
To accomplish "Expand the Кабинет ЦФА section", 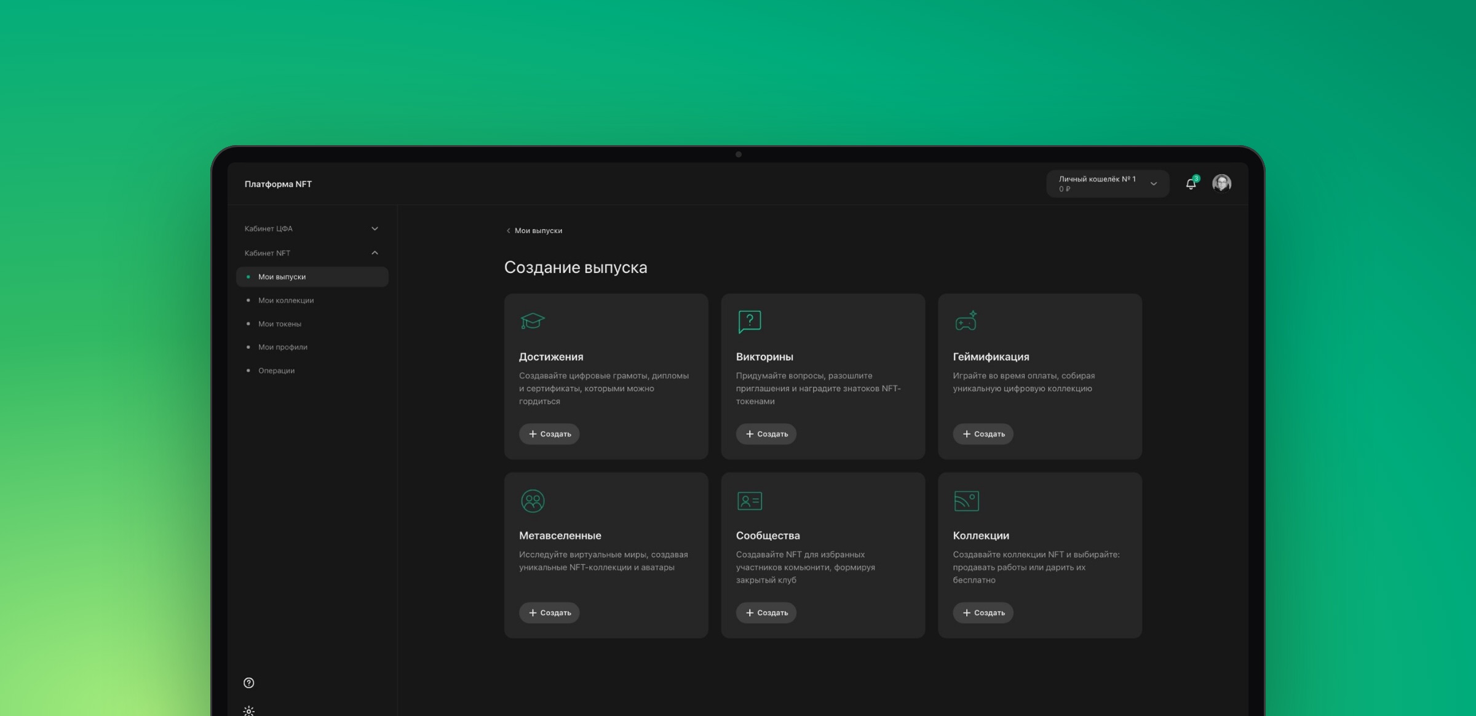I will (x=312, y=229).
